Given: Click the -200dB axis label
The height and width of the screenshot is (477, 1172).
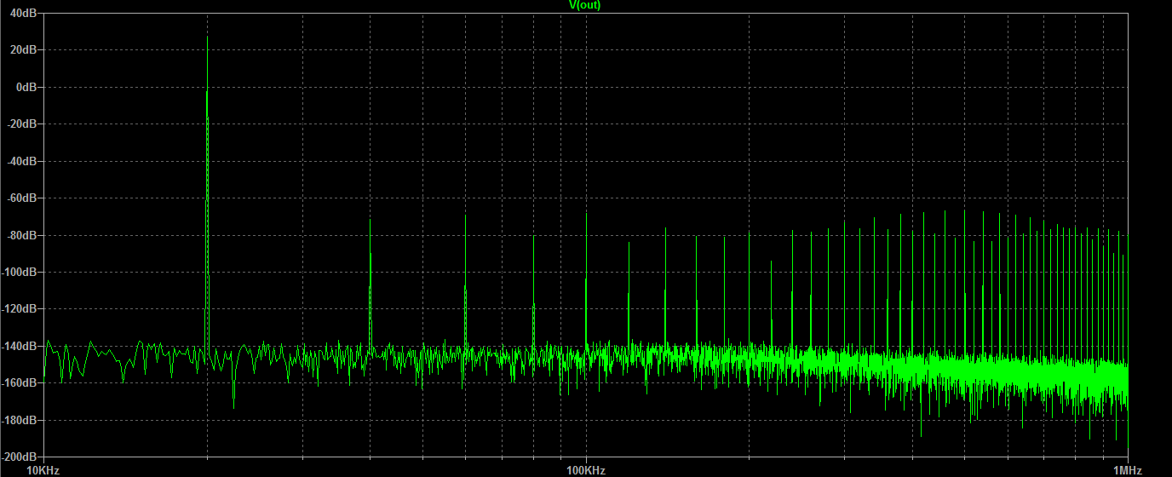Looking at the screenshot, I should [20, 457].
